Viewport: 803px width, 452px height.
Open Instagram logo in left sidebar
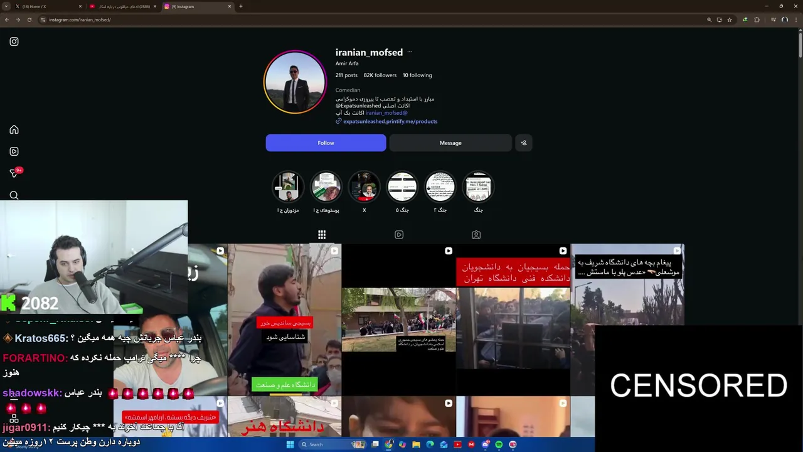[14, 41]
